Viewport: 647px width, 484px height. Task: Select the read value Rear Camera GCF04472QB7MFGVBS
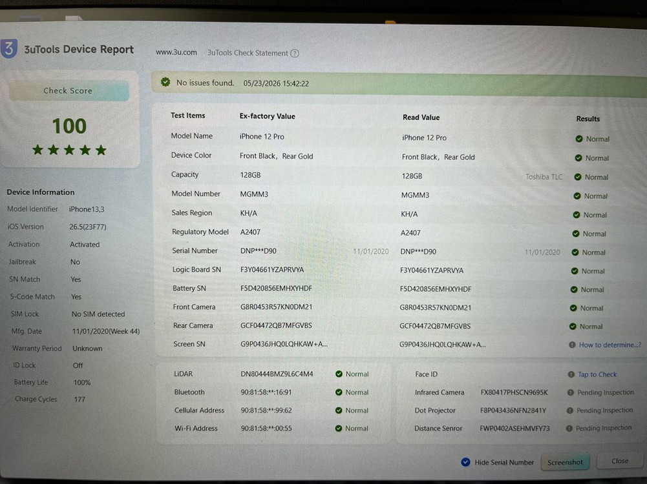[435, 326]
